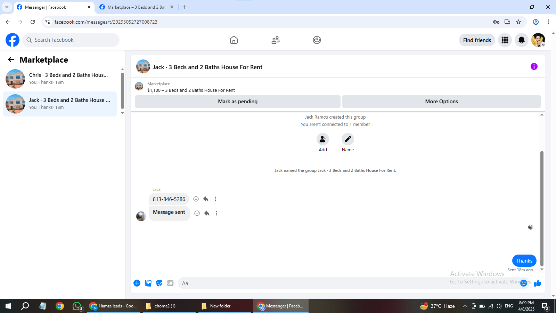The image size is (556, 313).
Task: Open Hamza leads Chrome taskbar window
Action: tap(113, 306)
